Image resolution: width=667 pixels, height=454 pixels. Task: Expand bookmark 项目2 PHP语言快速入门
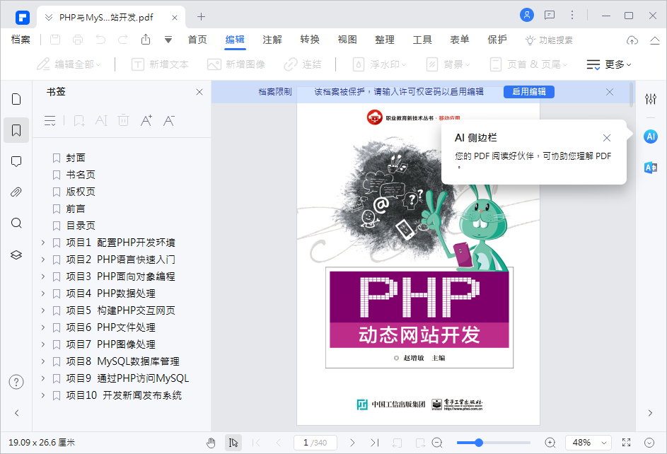[43, 260]
